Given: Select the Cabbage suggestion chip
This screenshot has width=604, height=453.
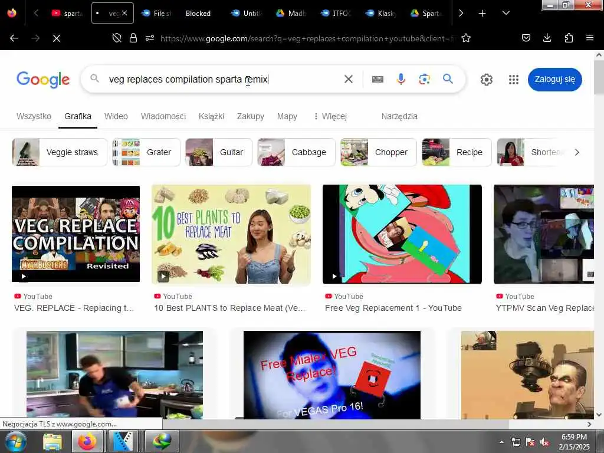Looking at the screenshot, I should click(x=296, y=152).
